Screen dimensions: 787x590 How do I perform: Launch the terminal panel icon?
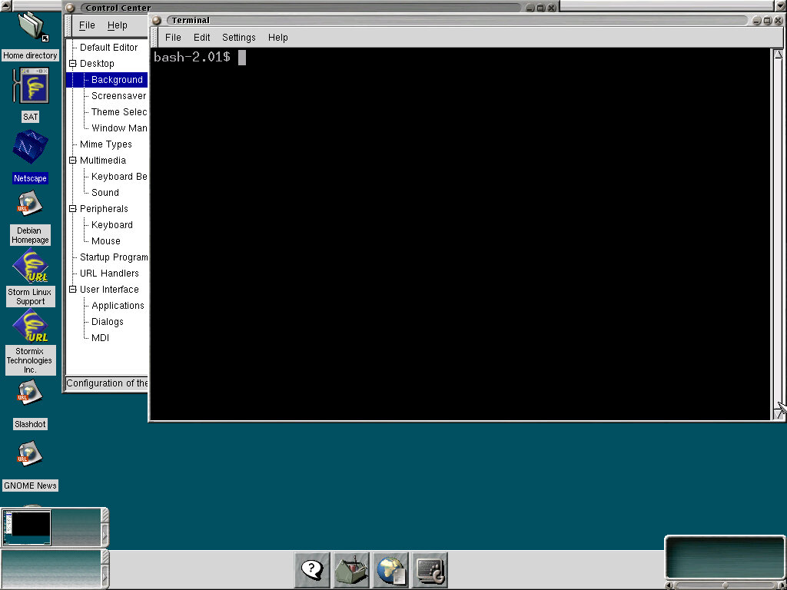pyautogui.click(x=430, y=570)
